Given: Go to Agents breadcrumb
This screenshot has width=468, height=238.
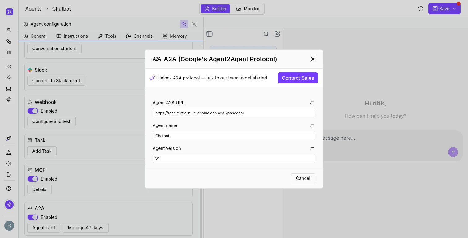Looking at the screenshot, I should coord(33,9).
